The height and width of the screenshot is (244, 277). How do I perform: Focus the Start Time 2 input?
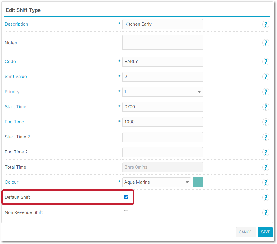point(162,137)
